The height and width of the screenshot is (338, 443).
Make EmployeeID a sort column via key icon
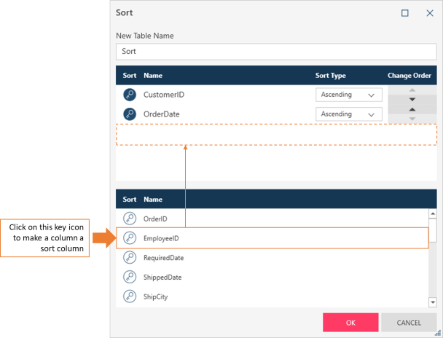[130, 237]
